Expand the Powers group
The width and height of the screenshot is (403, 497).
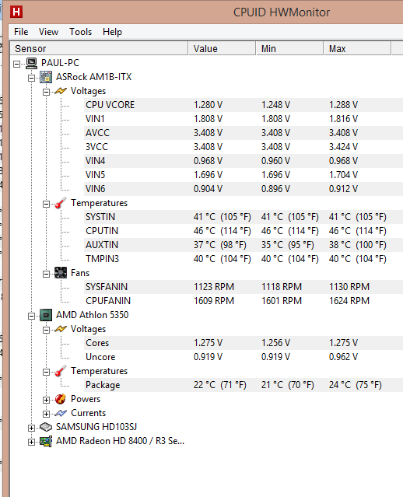click(x=47, y=400)
